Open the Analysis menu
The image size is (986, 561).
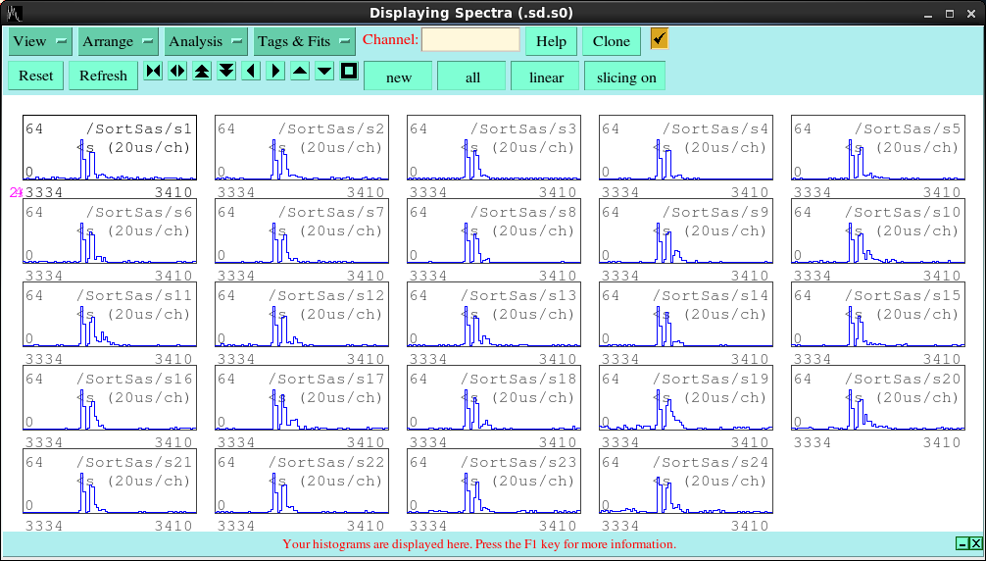(206, 41)
